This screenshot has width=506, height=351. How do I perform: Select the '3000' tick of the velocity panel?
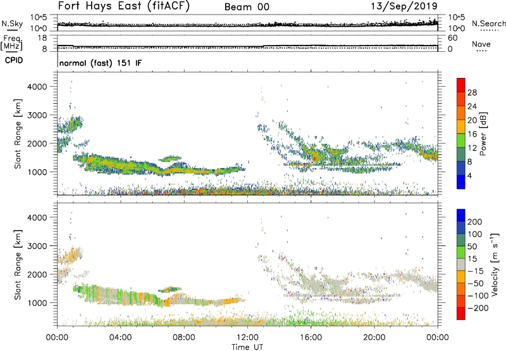(37, 246)
